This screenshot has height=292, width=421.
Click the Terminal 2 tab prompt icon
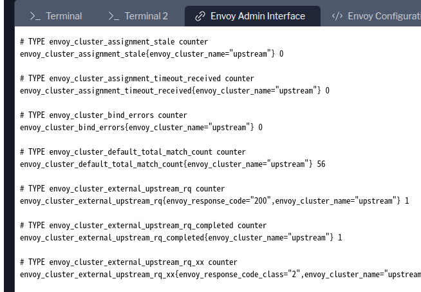click(x=113, y=16)
